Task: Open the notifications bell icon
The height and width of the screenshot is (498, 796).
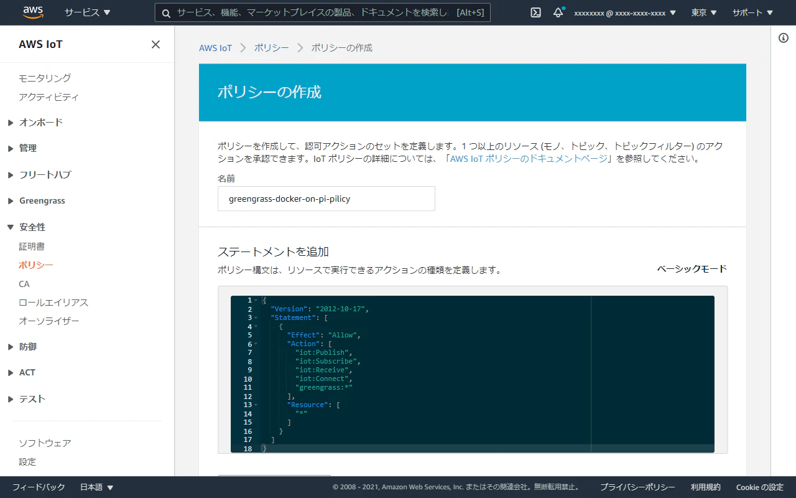Action: pos(558,12)
